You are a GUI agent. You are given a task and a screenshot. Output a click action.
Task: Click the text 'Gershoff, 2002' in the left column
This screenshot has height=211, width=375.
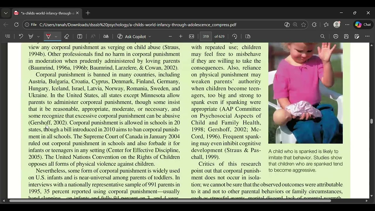pos(48,123)
